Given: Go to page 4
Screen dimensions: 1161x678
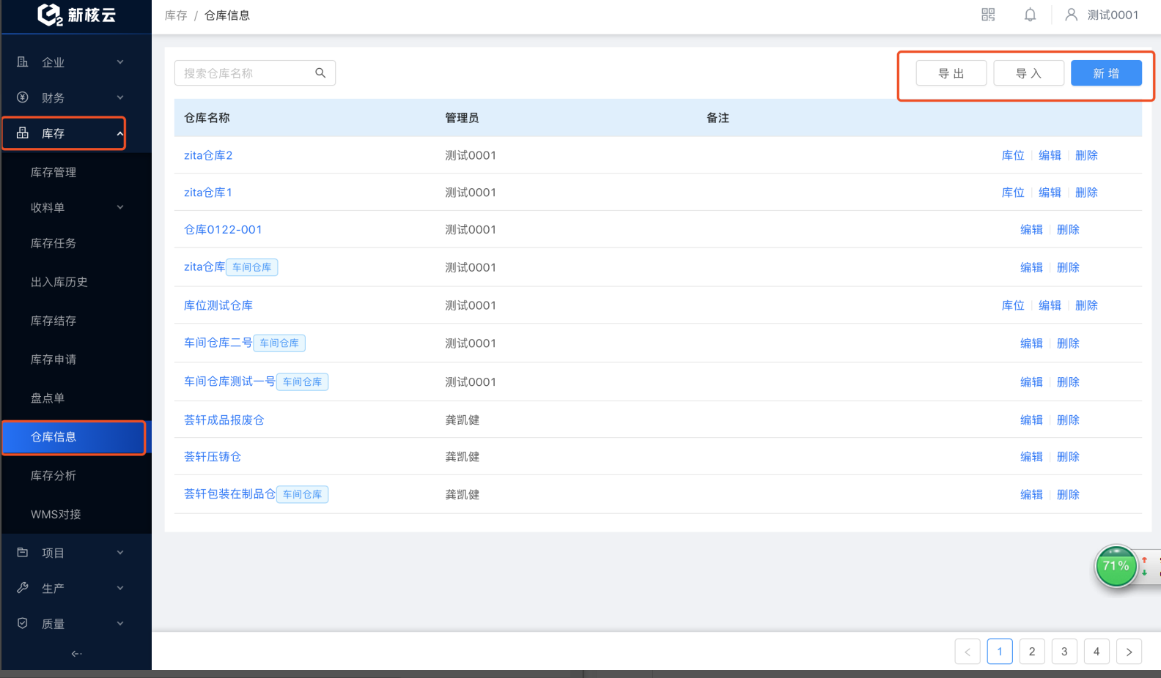Looking at the screenshot, I should [1096, 652].
